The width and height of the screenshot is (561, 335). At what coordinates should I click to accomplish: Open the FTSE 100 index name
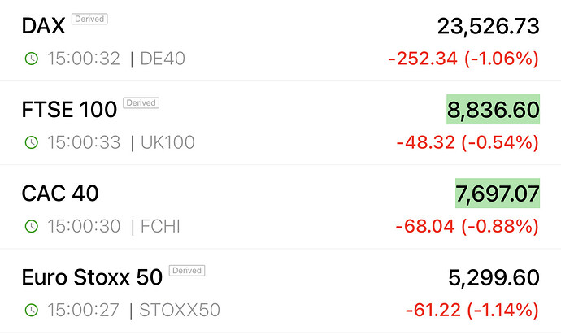(69, 110)
